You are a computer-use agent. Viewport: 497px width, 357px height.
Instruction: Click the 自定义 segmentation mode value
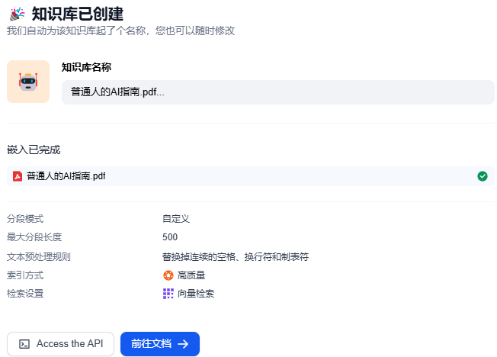click(x=175, y=219)
